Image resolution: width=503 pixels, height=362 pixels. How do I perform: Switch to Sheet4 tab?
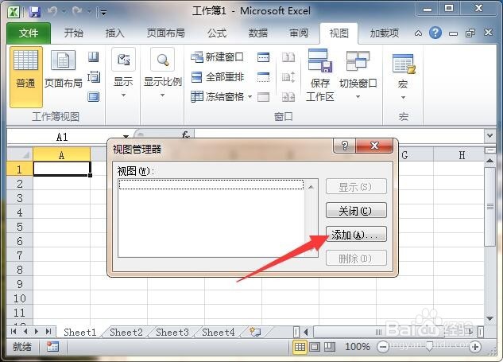click(219, 332)
